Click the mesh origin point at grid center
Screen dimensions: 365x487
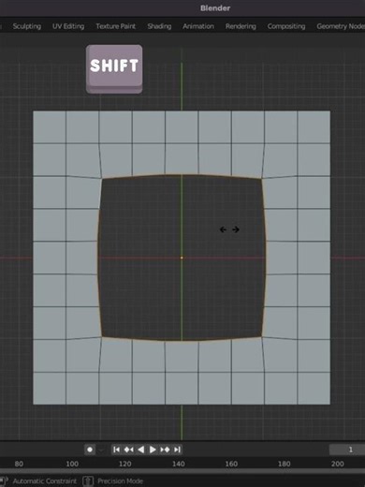click(182, 258)
